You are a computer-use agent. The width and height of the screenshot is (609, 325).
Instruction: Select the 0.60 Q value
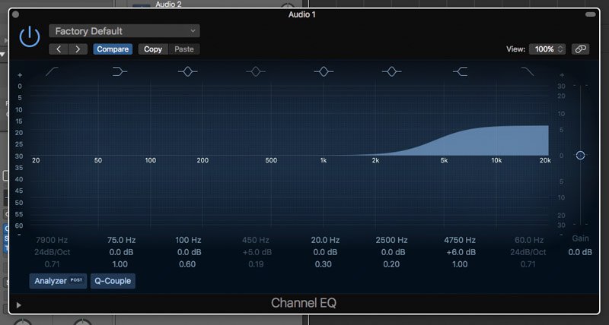pyautogui.click(x=187, y=264)
